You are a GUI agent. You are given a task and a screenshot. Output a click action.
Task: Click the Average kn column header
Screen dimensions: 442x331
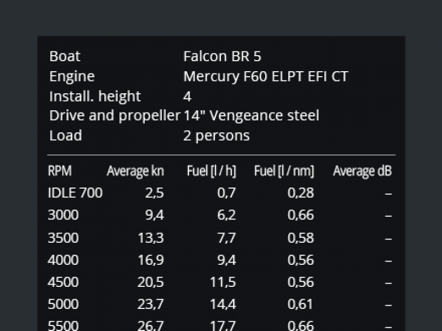(135, 171)
